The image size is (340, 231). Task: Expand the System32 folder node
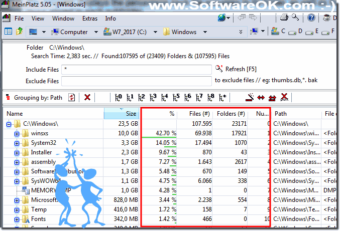(x=17, y=143)
